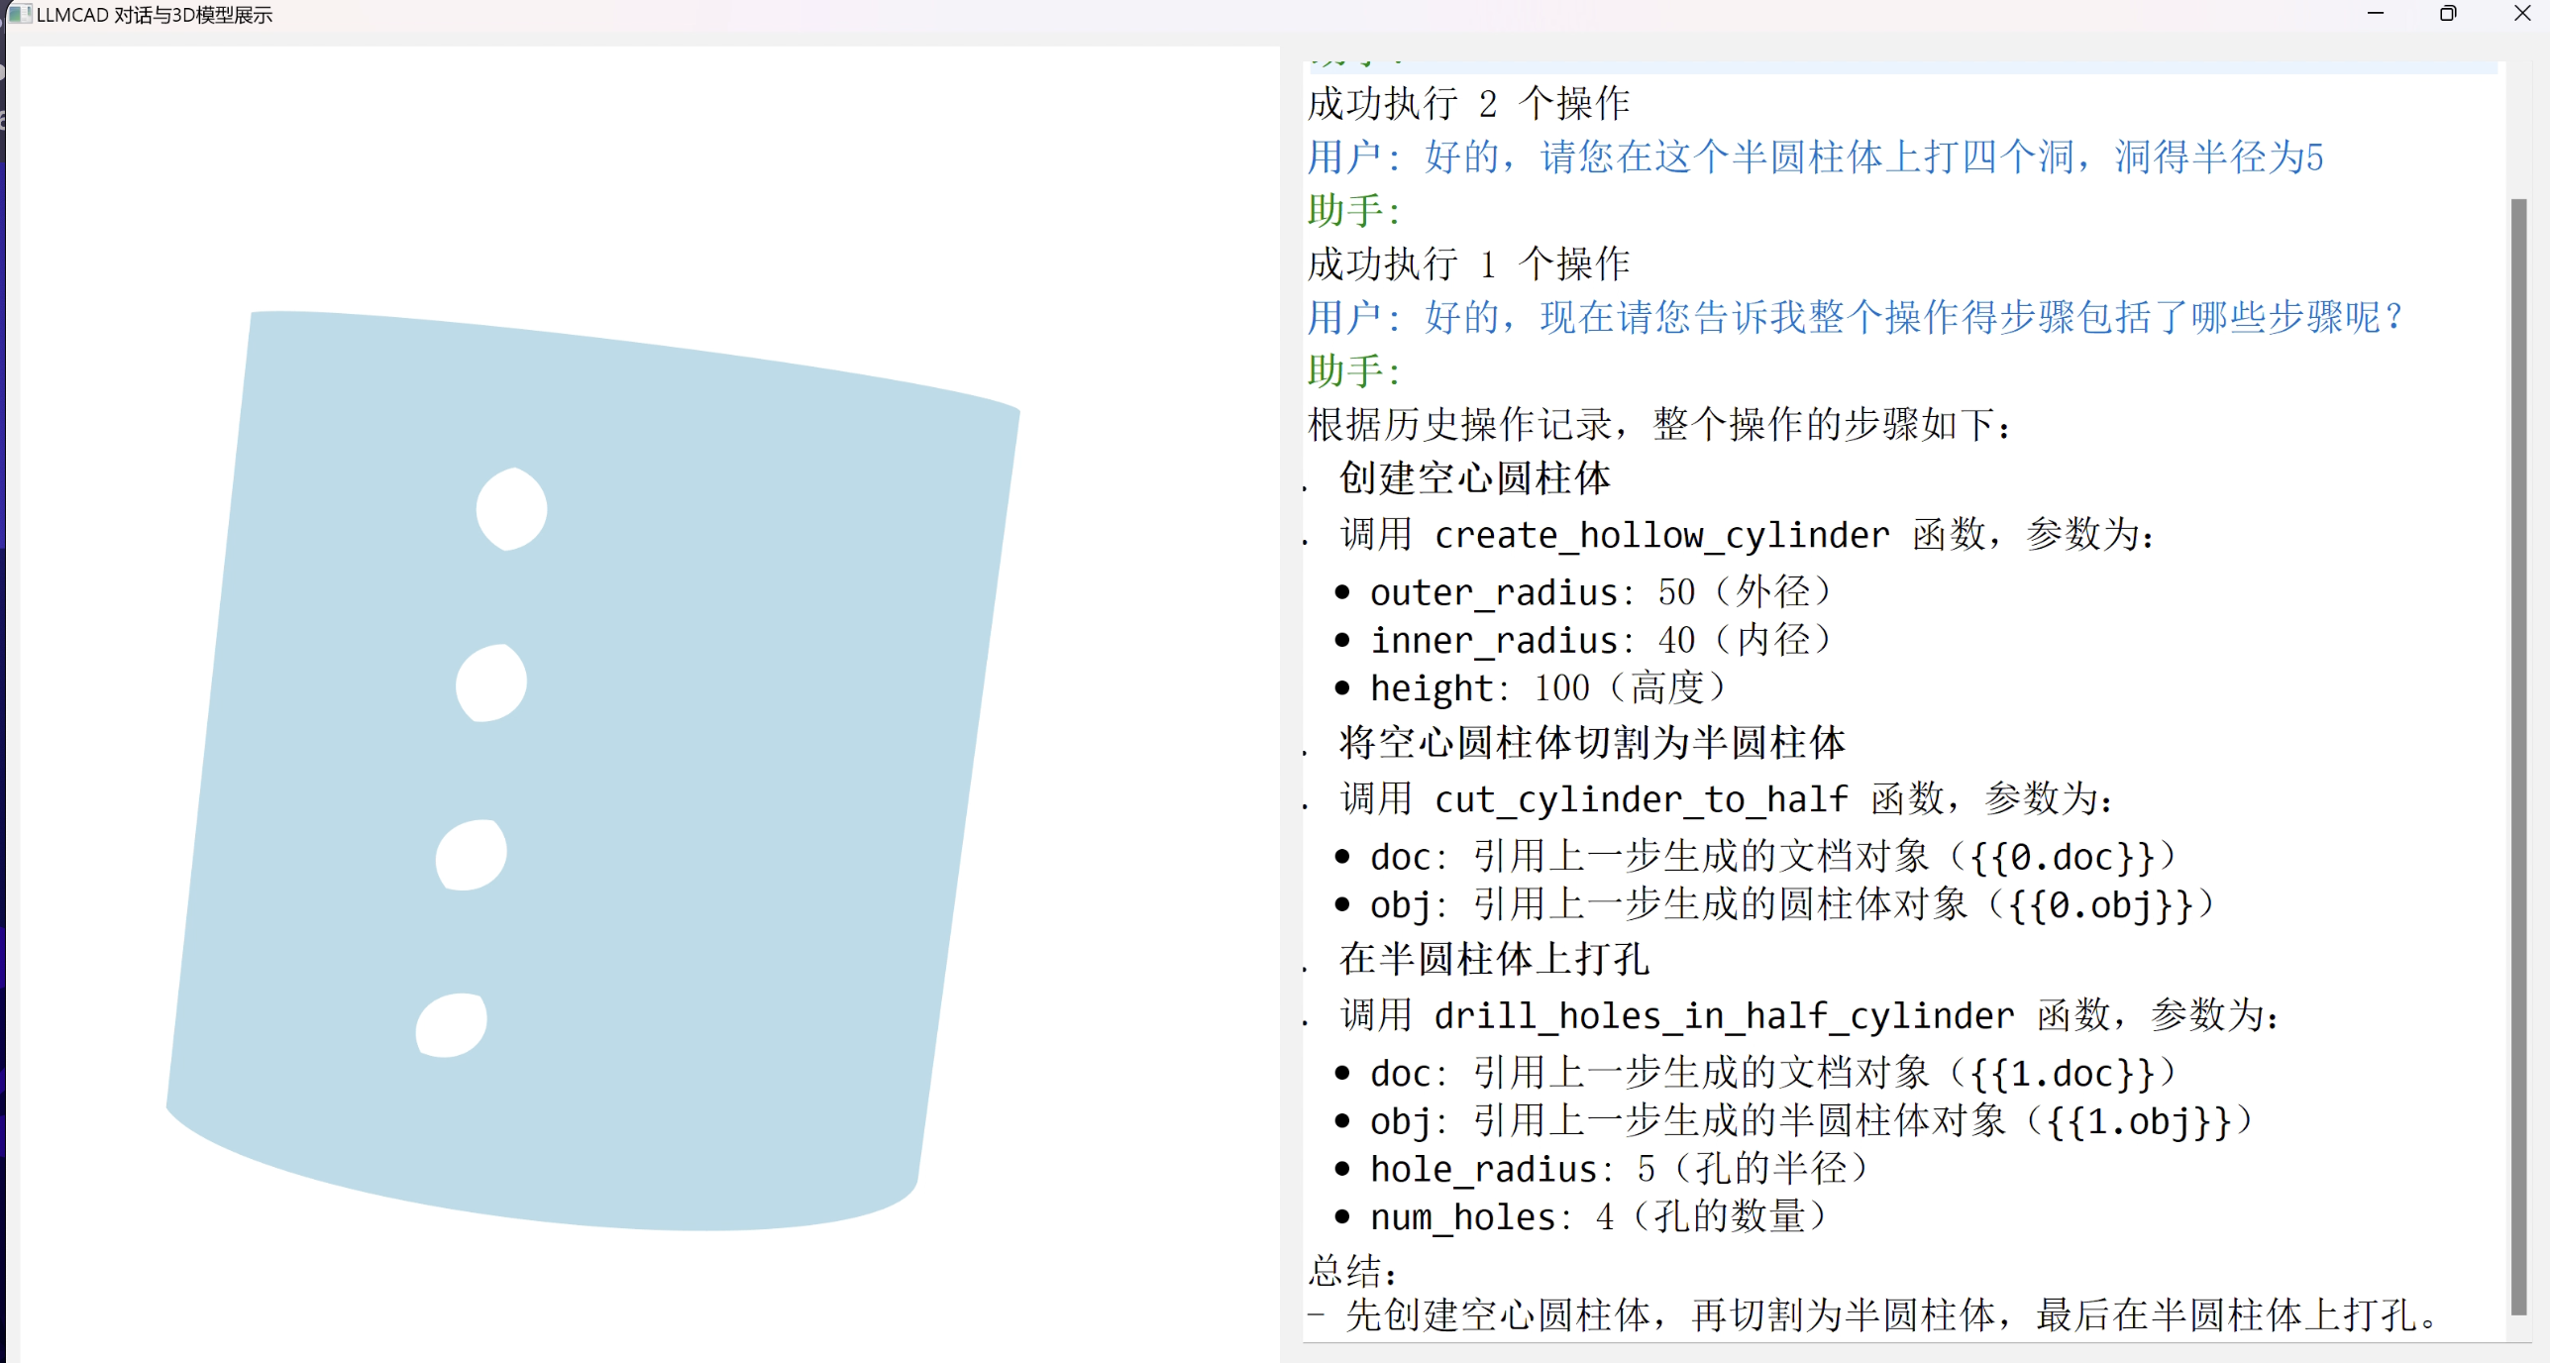Viewport: 2550px width, 1363px height.
Task: Restore down the LLMCAD window
Action: tap(2447, 14)
